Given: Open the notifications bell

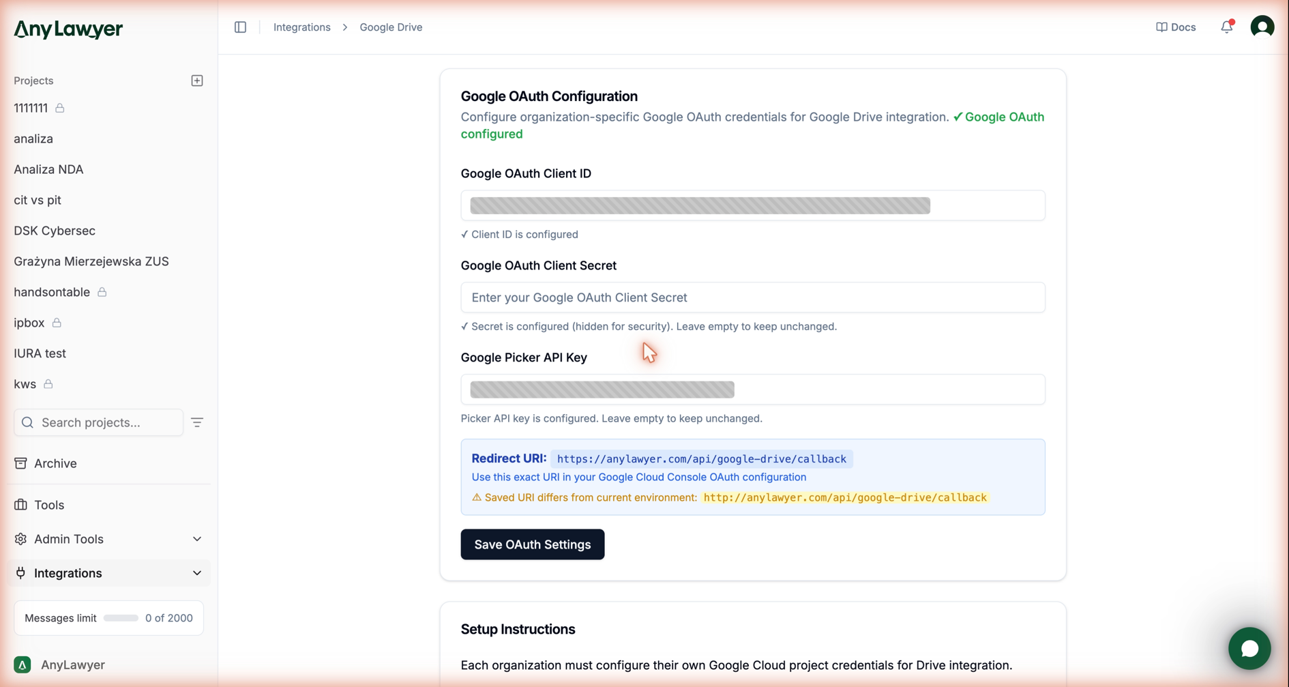Looking at the screenshot, I should (x=1226, y=27).
